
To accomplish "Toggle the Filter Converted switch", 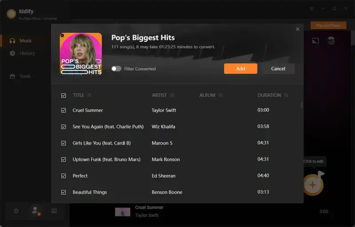I will 116,69.
